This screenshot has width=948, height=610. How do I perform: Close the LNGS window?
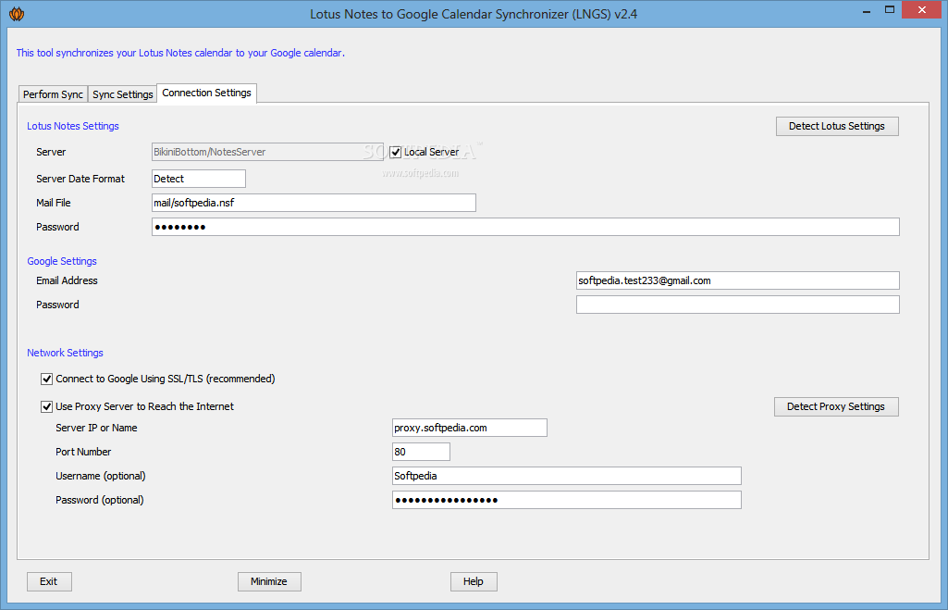point(922,9)
